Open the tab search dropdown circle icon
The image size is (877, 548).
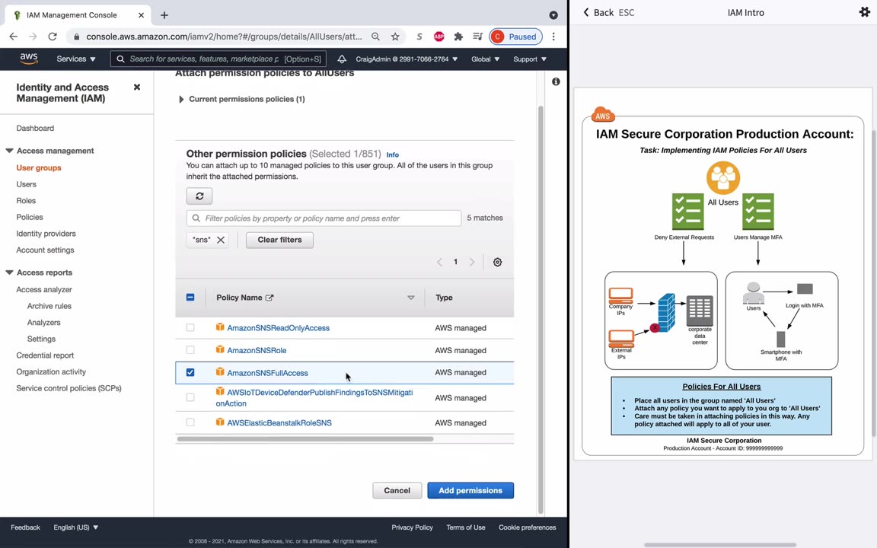point(553,15)
